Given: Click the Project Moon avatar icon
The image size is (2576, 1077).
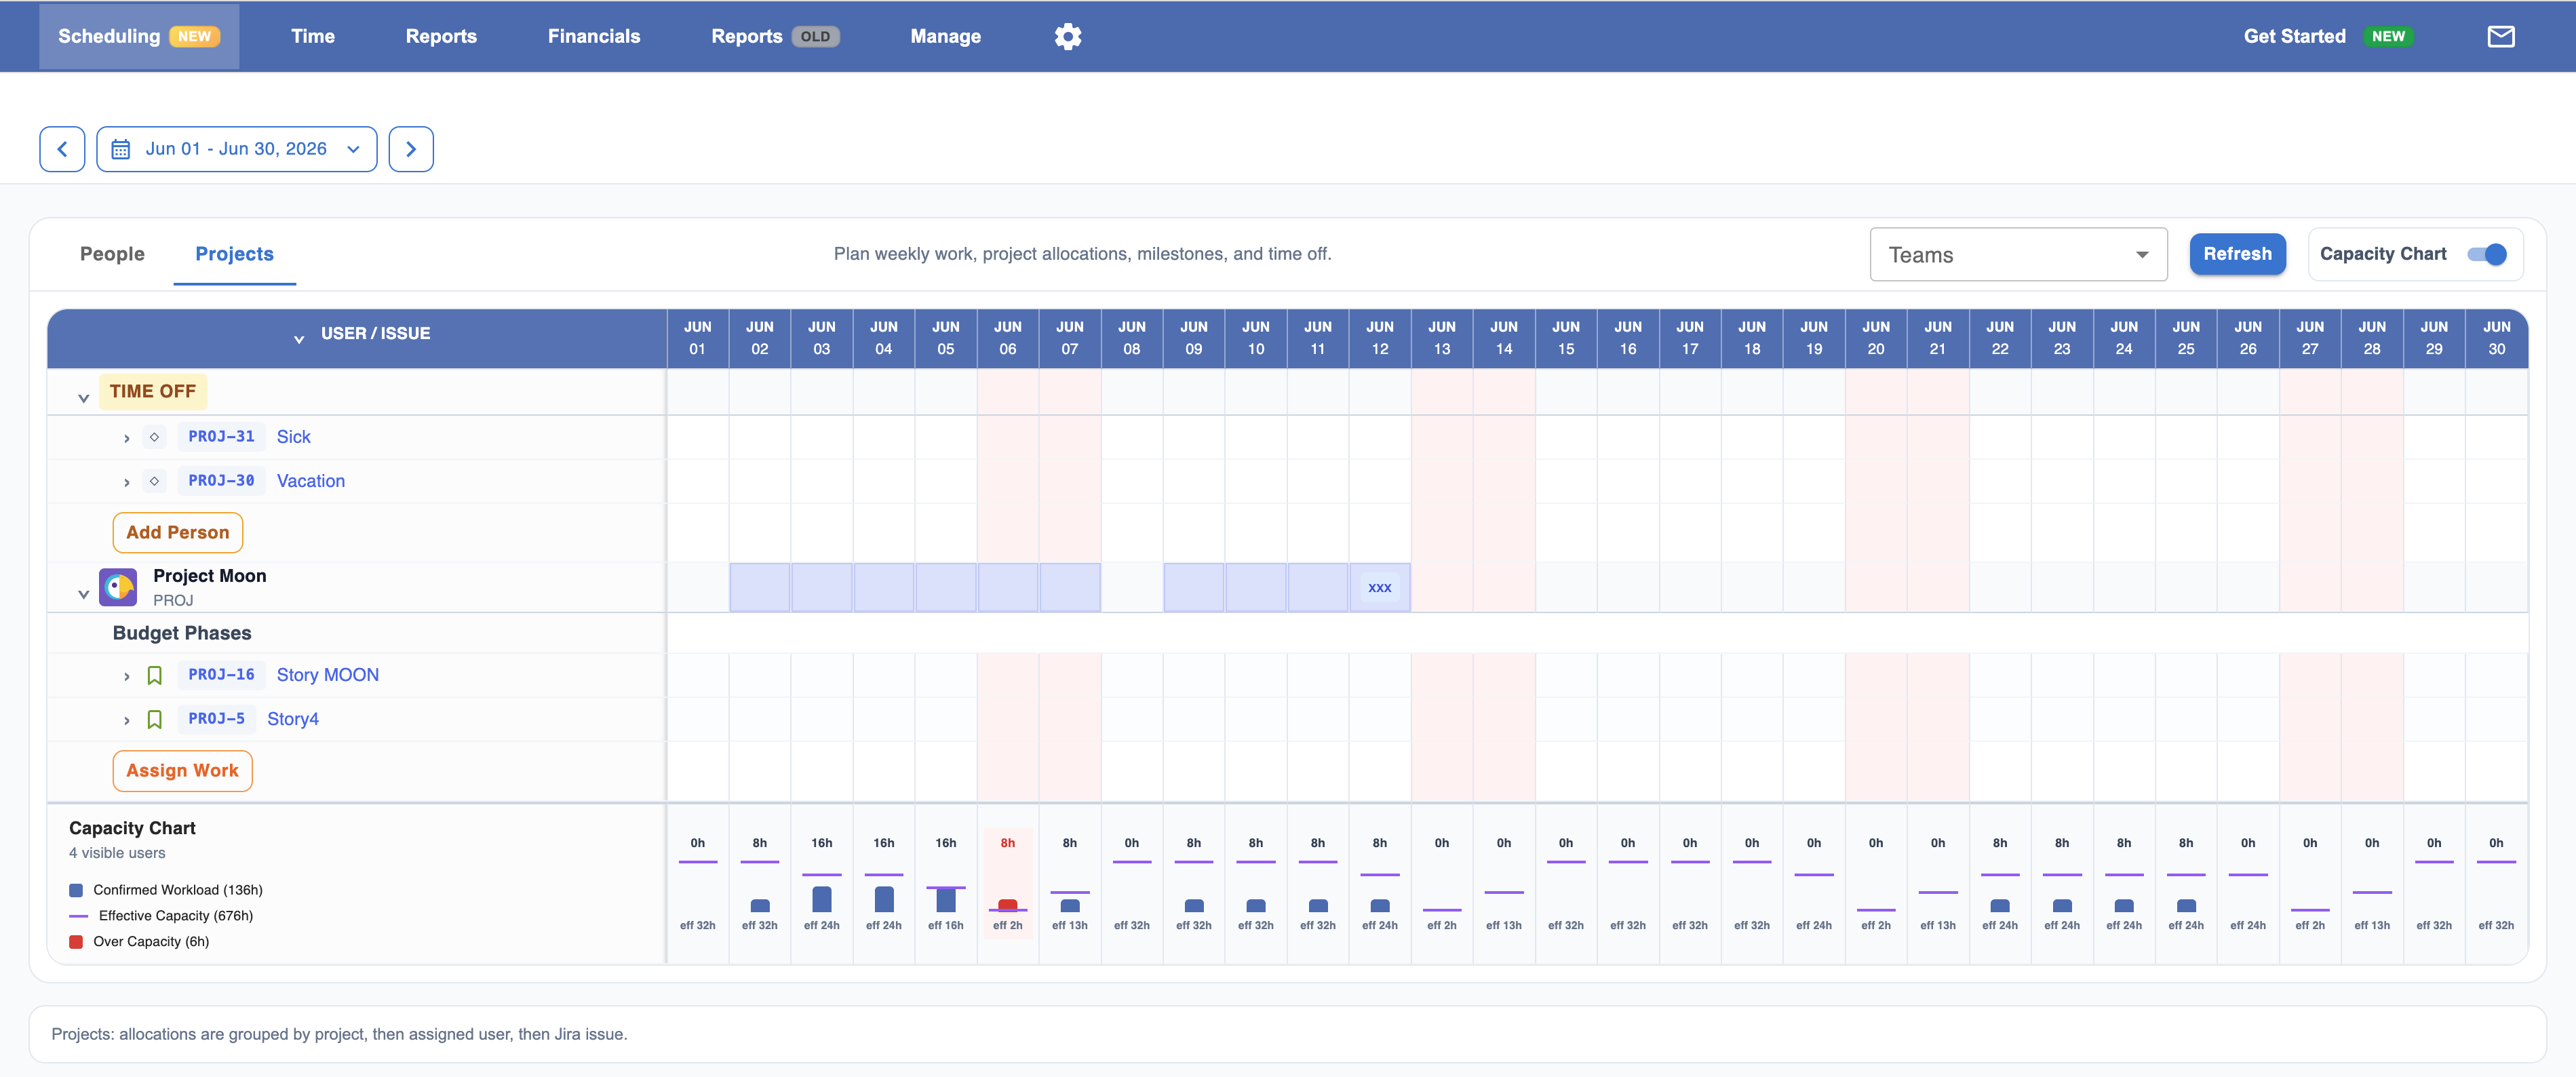Looking at the screenshot, I should click(x=118, y=587).
